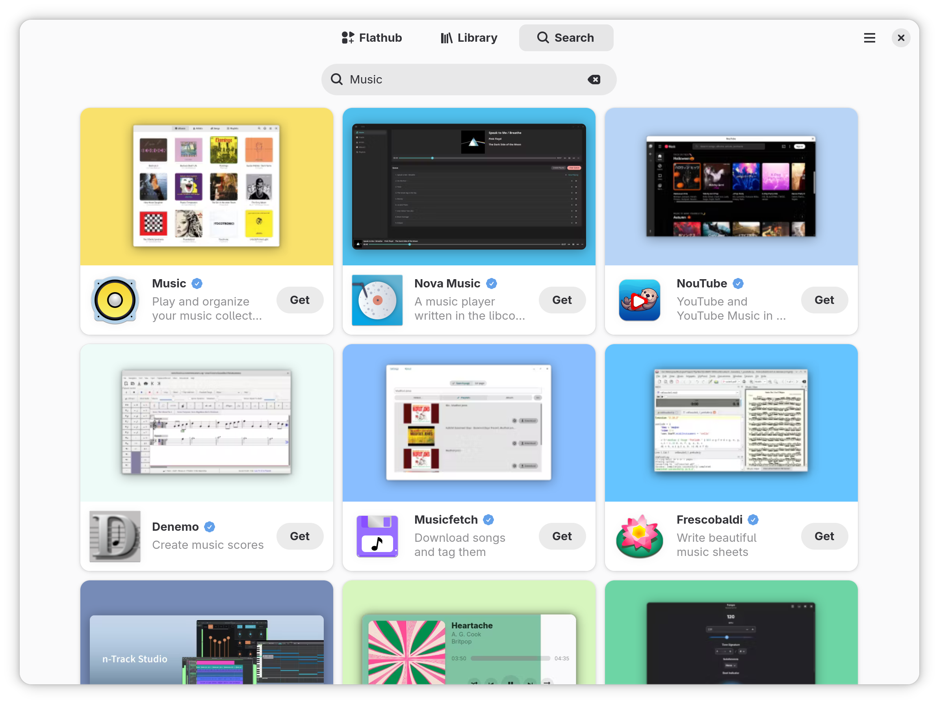Click the verified badge next to Nova Music
The width and height of the screenshot is (939, 704).
492,283
